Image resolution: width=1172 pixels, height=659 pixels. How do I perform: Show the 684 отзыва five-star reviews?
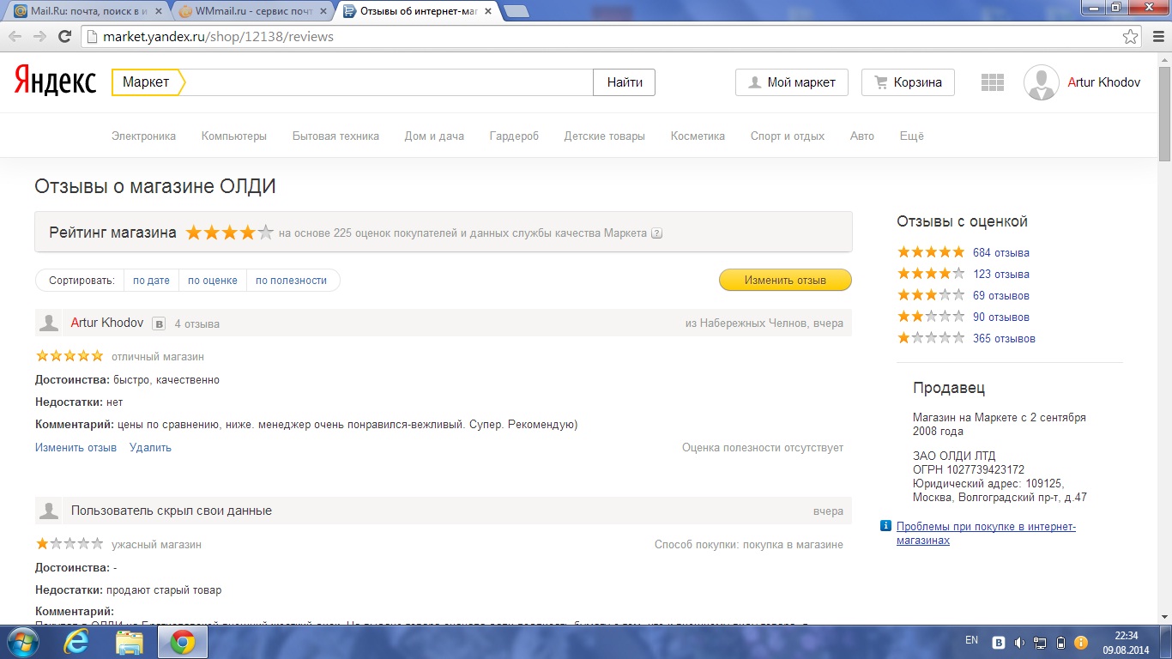1001,252
